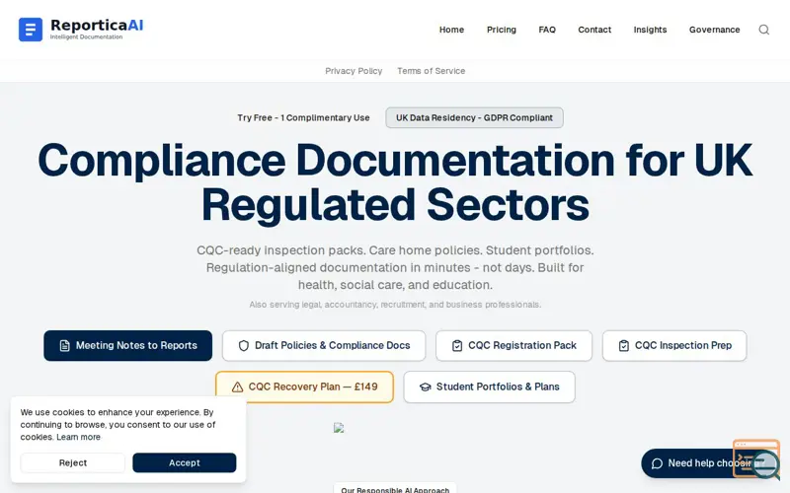Choose Student Portfolios & Plans

[x=489, y=387]
